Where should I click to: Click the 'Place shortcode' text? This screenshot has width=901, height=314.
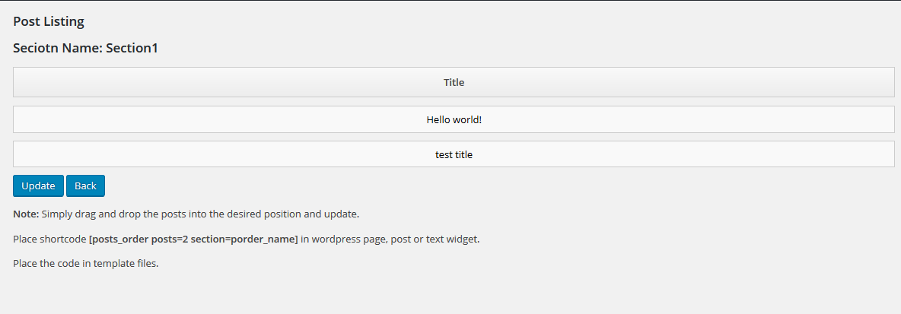(49, 239)
